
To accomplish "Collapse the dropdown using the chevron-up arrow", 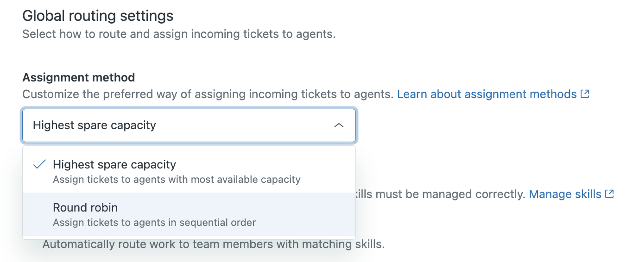I will pyautogui.click(x=339, y=125).
